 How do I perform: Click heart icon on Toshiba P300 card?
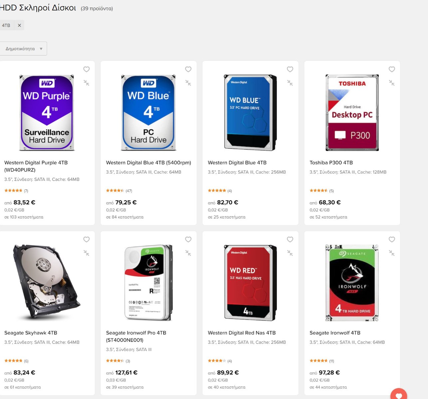point(392,69)
